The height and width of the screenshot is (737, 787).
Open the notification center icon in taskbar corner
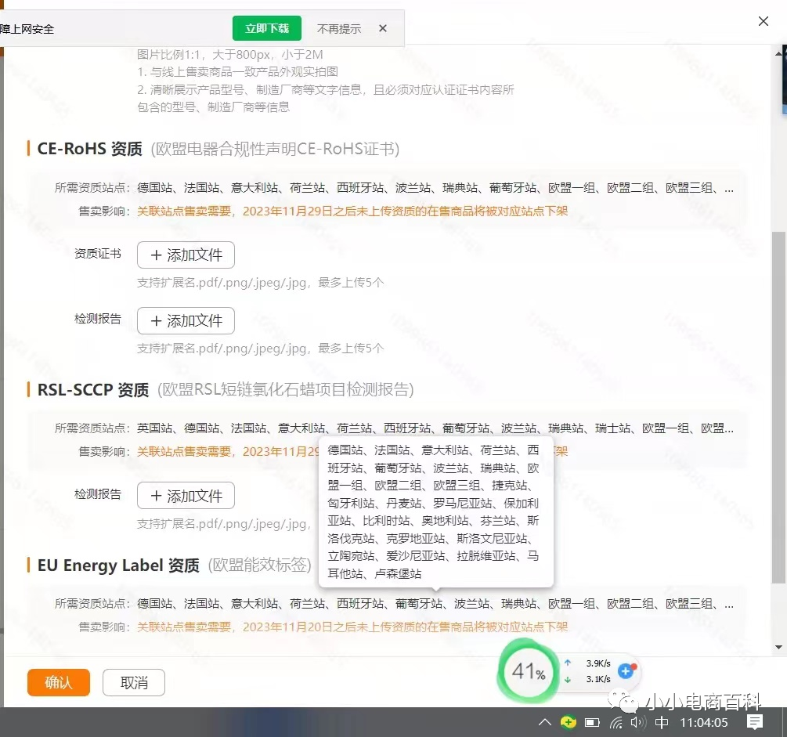pos(754,722)
